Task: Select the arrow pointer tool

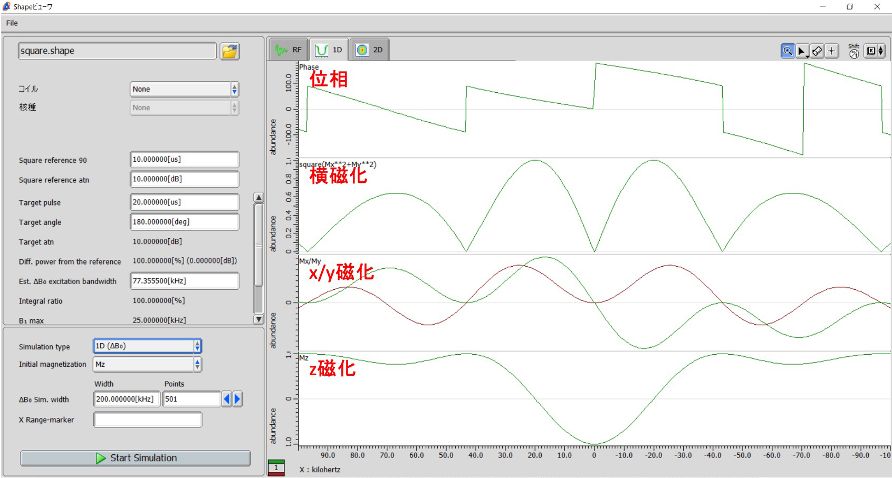Action: (x=802, y=51)
